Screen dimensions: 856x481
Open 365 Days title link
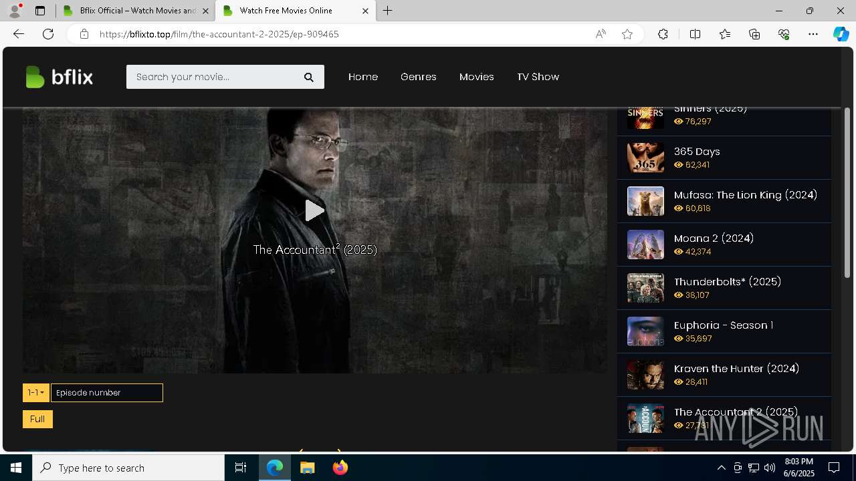[x=697, y=152]
